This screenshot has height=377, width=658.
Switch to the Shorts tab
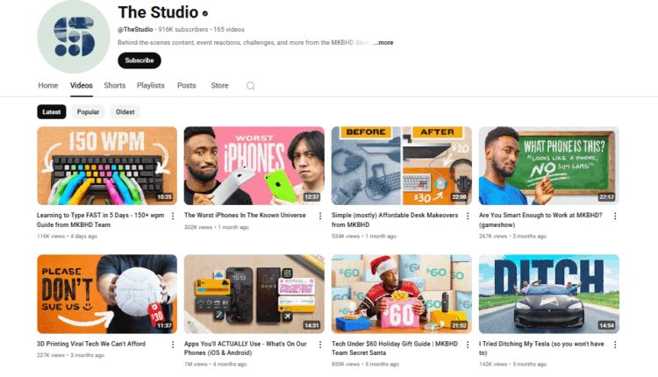tap(115, 86)
